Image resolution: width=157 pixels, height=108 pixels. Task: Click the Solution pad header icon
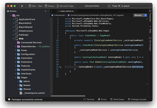(x=8, y=11)
